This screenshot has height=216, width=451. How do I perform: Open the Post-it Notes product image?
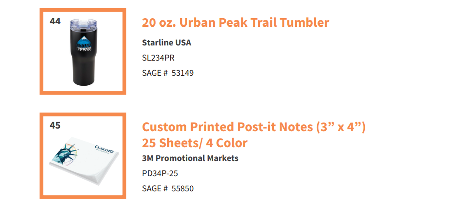click(83, 160)
